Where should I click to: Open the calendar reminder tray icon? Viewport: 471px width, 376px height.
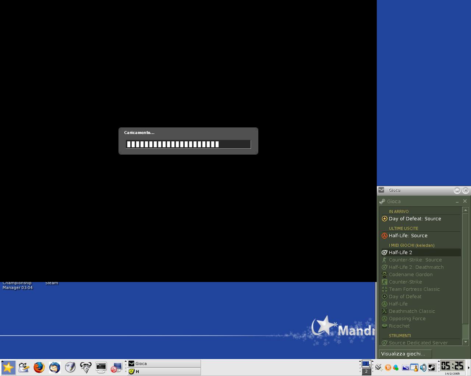coord(414,367)
